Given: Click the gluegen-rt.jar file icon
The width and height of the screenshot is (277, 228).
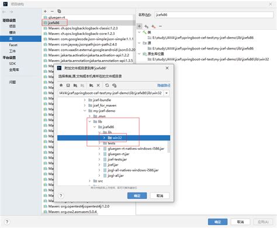Looking at the screenshot, I should 105,154.
